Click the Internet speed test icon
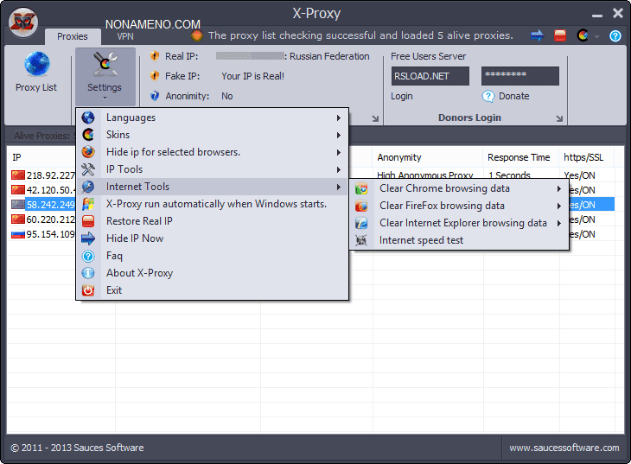631x464 pixels. click(362, 240)
